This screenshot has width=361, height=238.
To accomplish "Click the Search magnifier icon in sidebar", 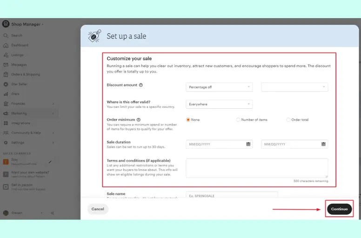I will (6, 35).
